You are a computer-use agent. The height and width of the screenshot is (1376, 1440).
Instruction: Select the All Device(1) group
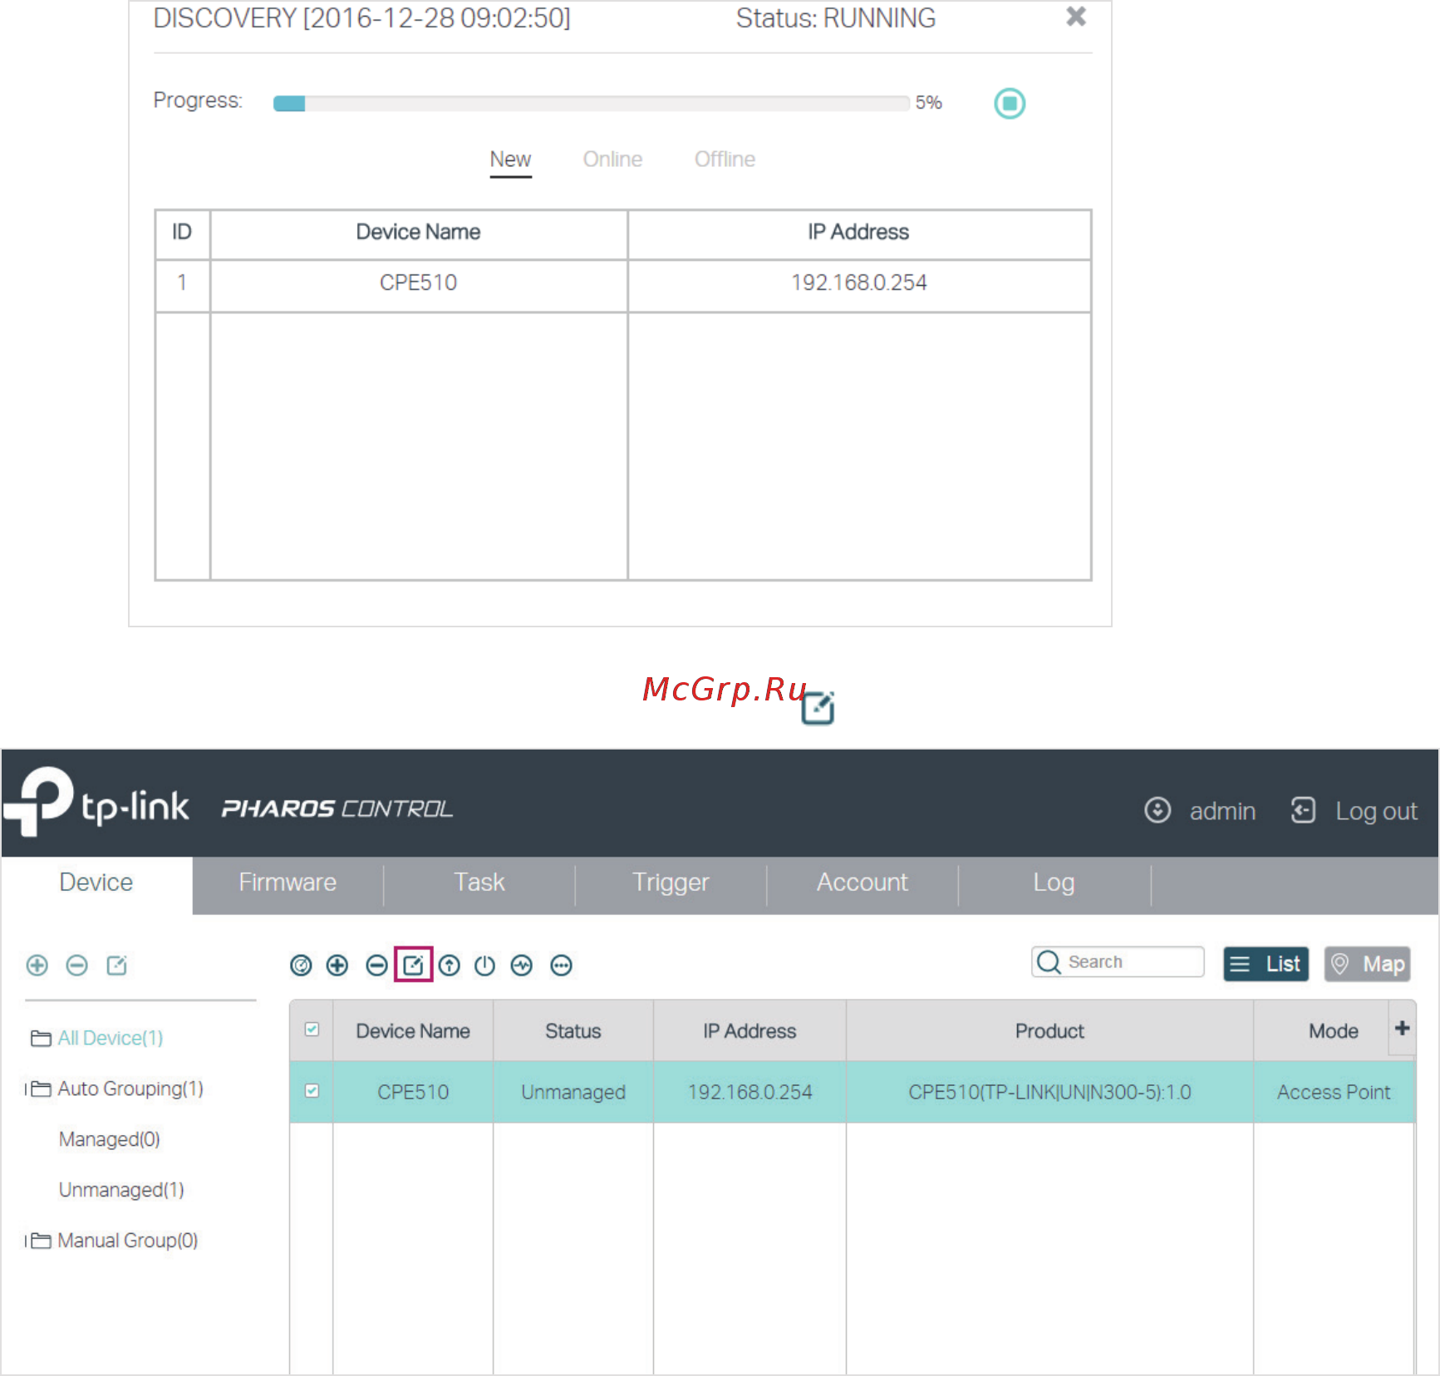click(x=110, y=1039)
